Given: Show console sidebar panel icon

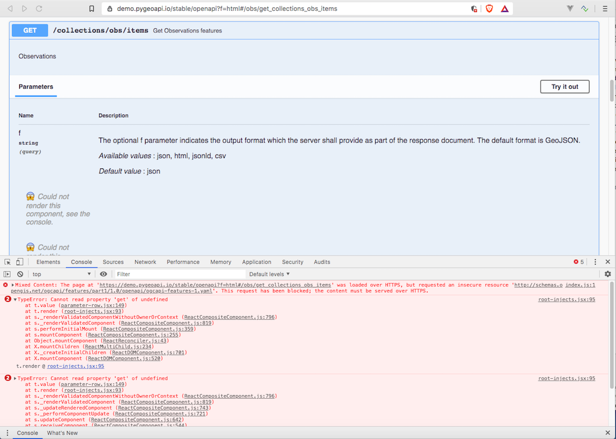Looking at the screenshot, I should point(7,274).
